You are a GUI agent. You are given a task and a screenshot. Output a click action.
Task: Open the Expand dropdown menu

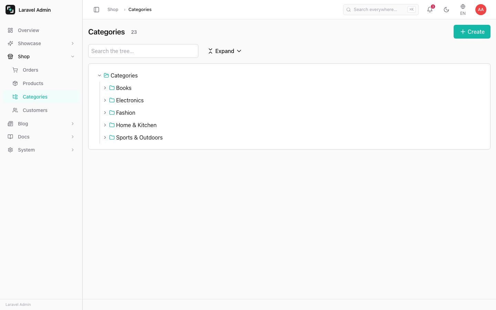(225, 51)
